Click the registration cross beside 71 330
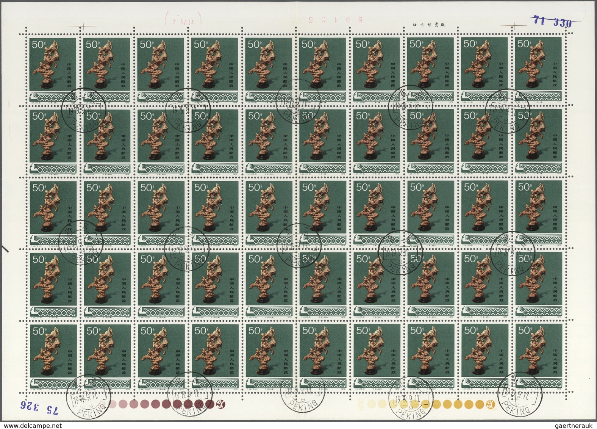 click(x=514, y=25)
